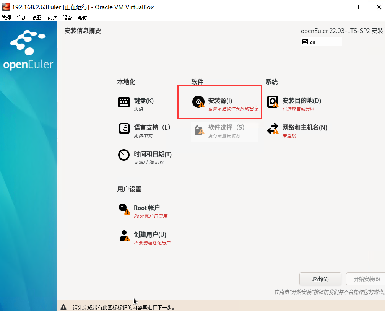Viewport: 385px width, 311px height.
Task: Open the 键盘(K) keyboard icon
Action: (124, 102)
